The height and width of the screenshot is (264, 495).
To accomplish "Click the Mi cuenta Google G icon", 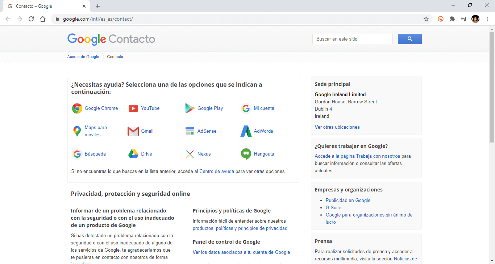I will click(246, 108).
